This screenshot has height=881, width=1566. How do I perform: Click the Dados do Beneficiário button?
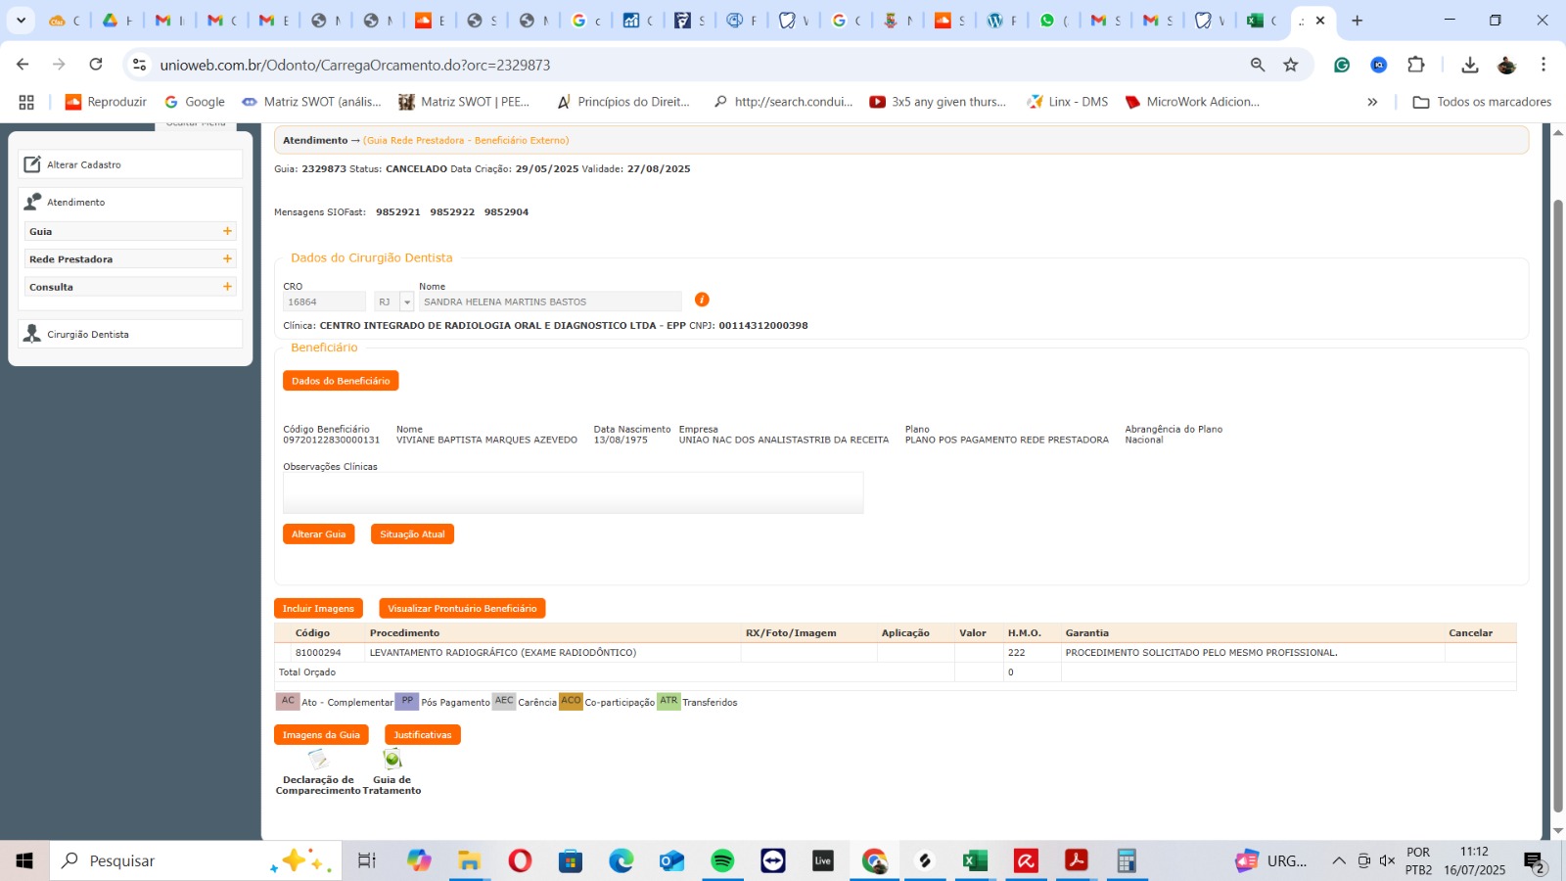pyautogui.click(x=341, y=381)
